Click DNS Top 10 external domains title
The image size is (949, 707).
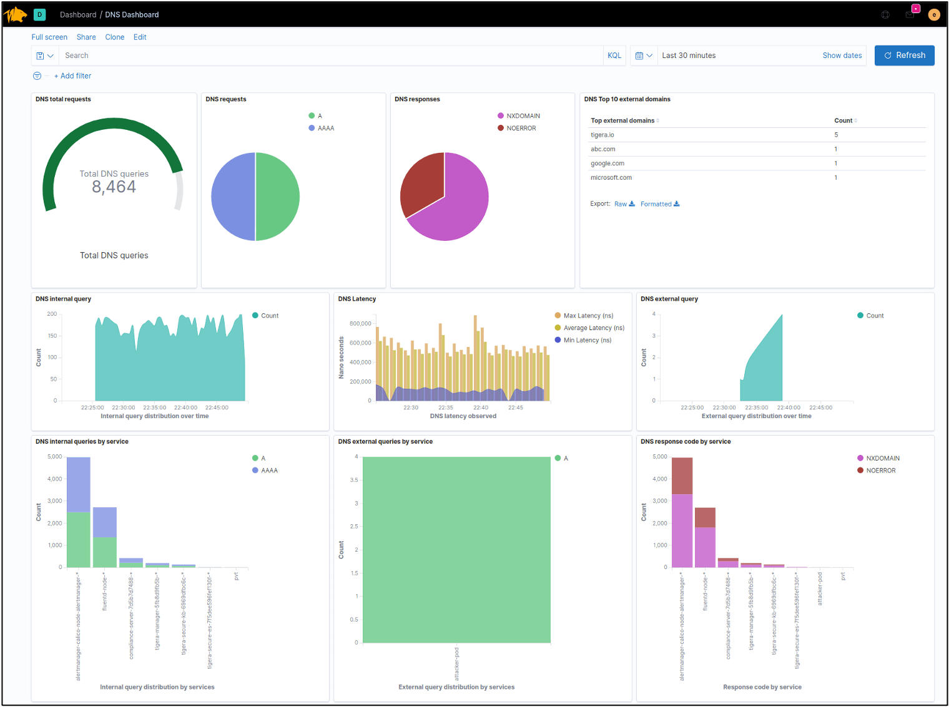[x=627, y=99]
